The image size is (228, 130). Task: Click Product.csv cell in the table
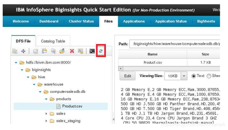coord(153,62)
